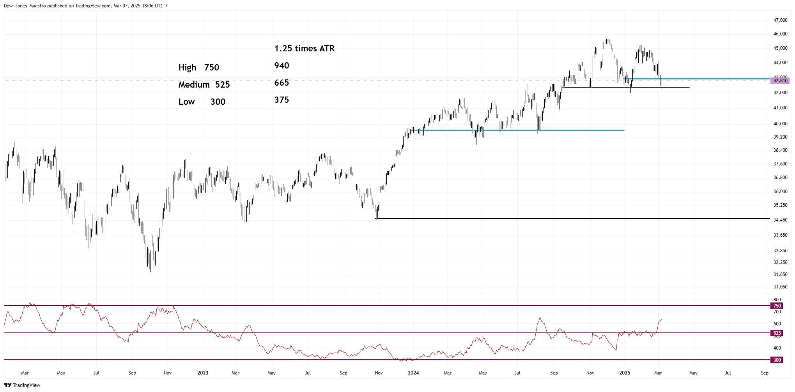Viewport: 795px width, 392px height.
Task: Click the 'High 750' annotation text
Action: tap(199, 68)
